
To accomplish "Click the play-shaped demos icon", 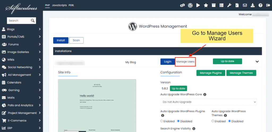I will (198, 5).
